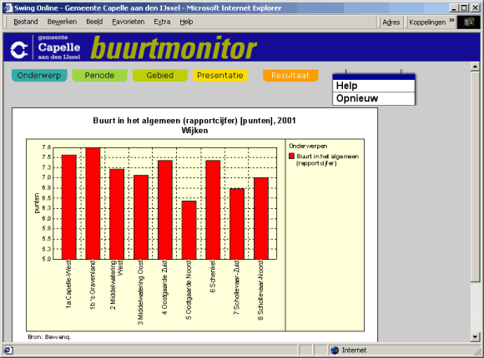Open the Beeld menu
Image resolution: width=484 pixels, height=358 pixels.
click(x=94, y=22)
